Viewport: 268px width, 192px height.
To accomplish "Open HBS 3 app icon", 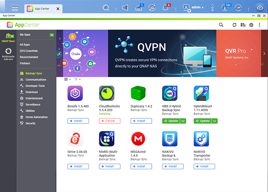I will point(170,93).
